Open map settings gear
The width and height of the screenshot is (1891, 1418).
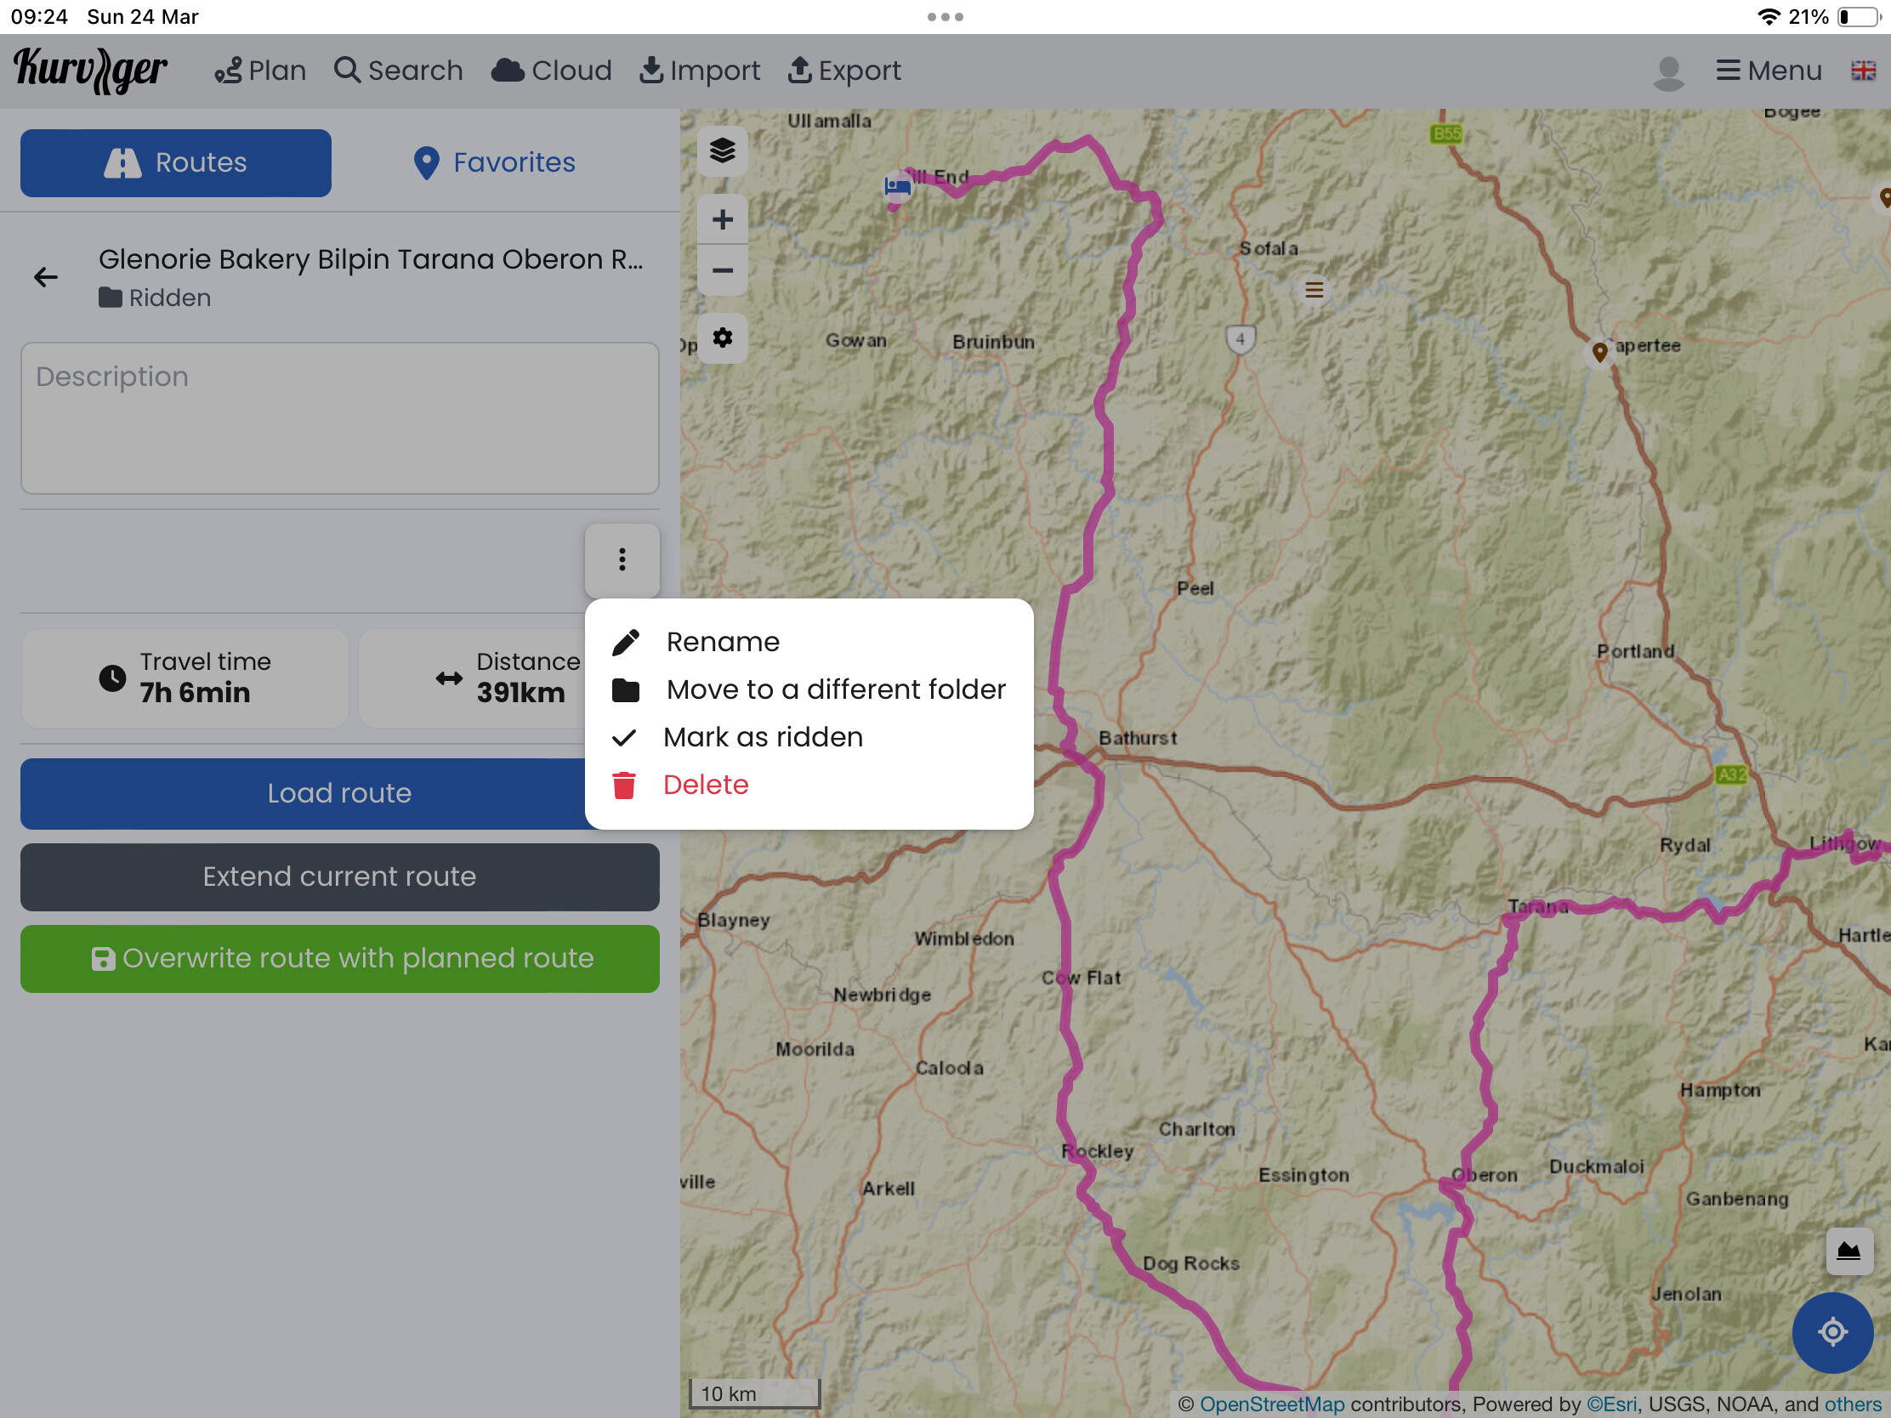click(723, 337)
